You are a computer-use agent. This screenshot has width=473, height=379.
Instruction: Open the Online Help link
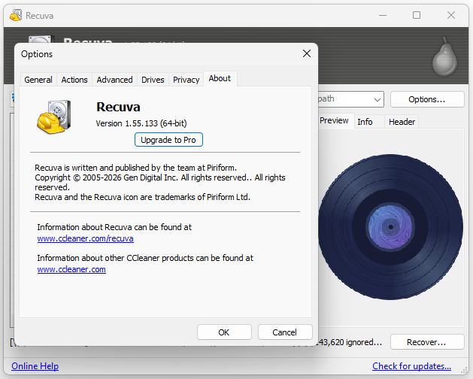[x=35, y=366]
